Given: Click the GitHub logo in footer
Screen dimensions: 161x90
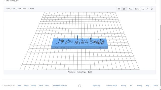Looking at the screenshot, I should [79, 86].
